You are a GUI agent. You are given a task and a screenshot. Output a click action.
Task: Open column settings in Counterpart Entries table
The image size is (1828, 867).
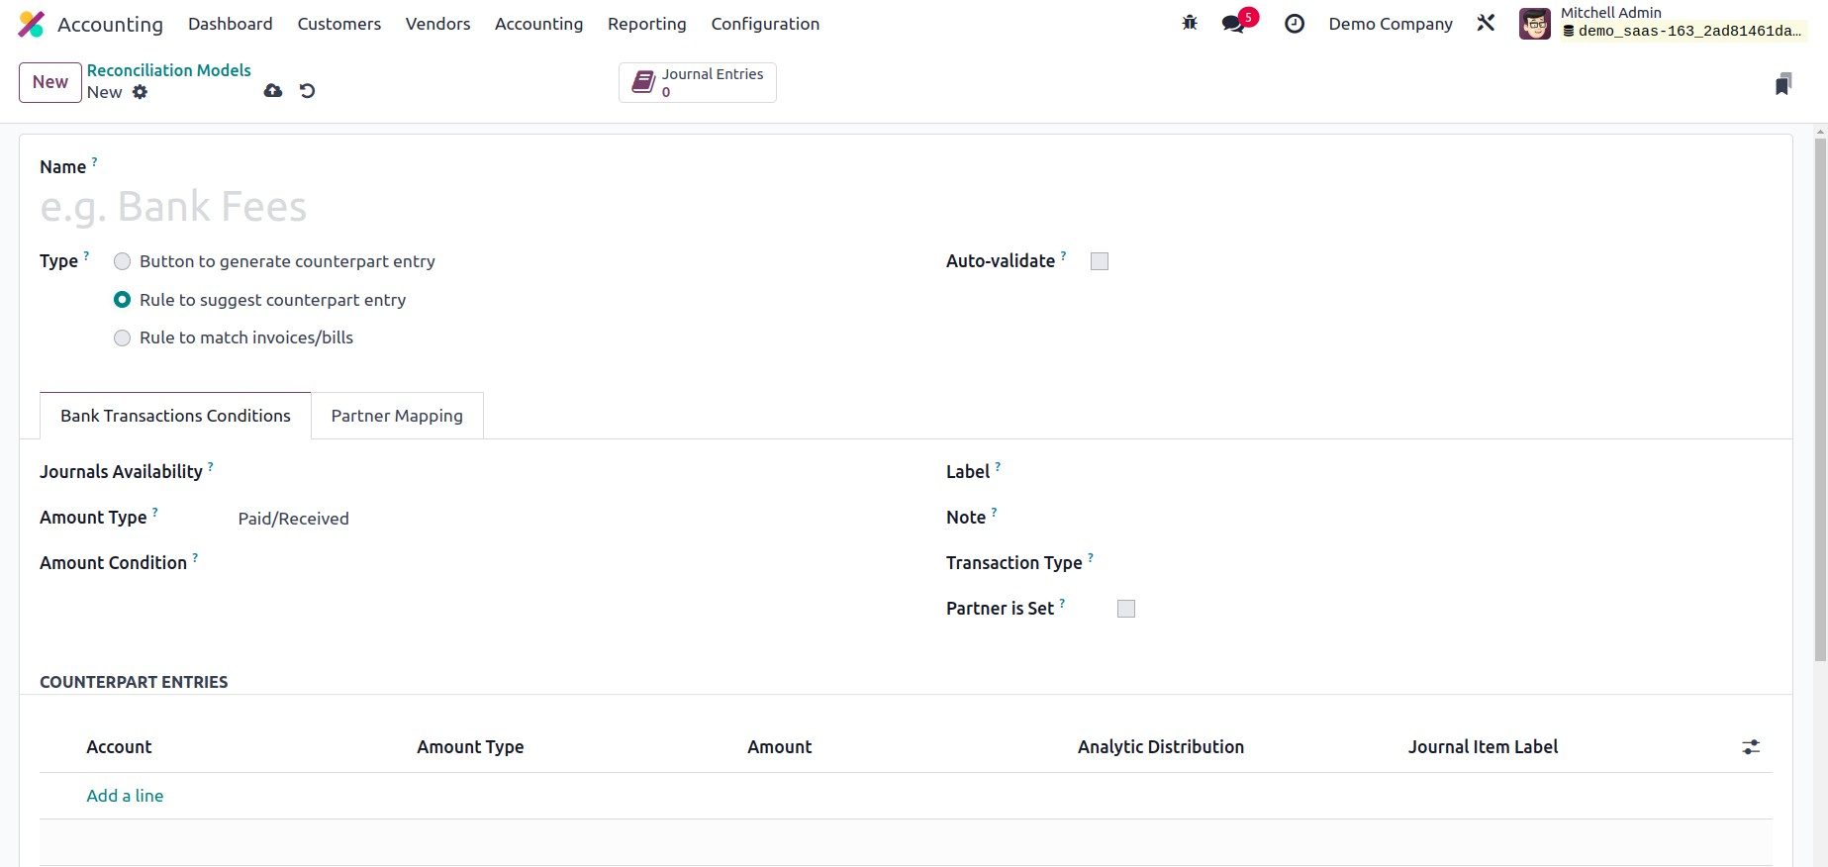click(1751, 747)
